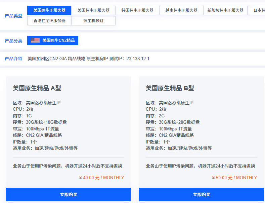Click the US flag icon in 产品分类
The height and width of the screenshot is (203, 265).
35,40
